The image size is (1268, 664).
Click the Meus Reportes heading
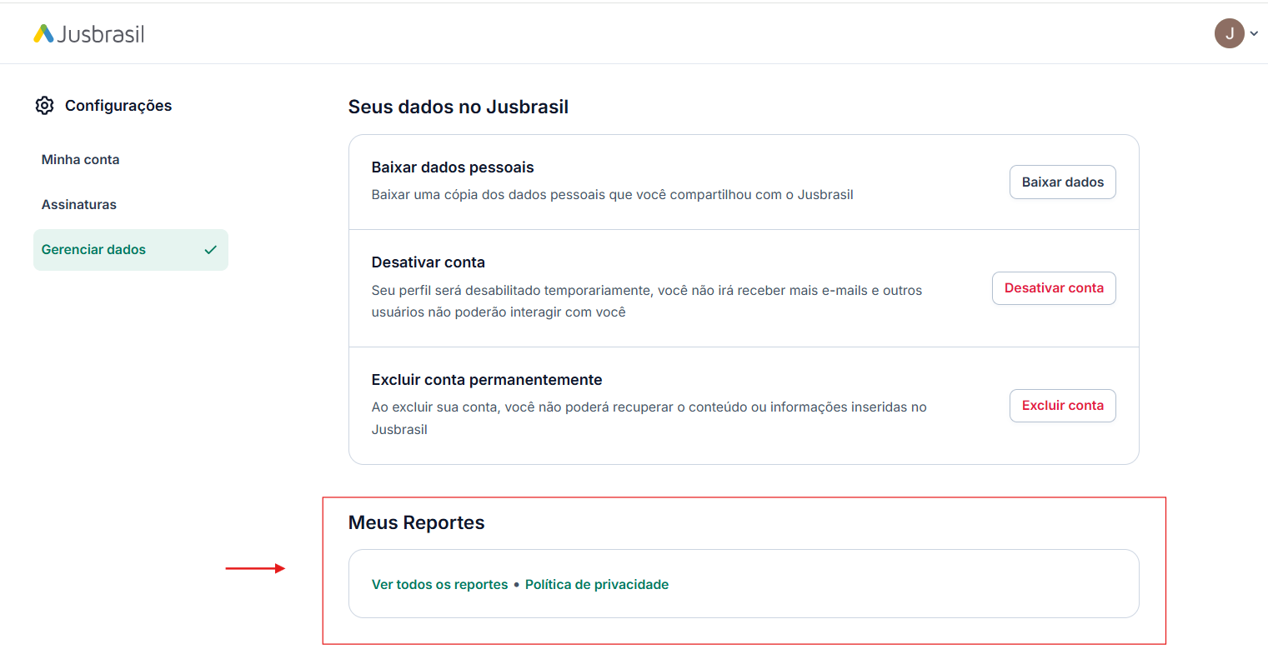tap(417, 523)
